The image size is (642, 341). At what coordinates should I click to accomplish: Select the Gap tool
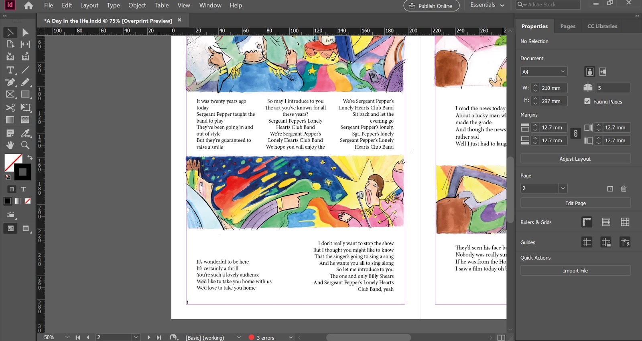(x=25, y=44)
